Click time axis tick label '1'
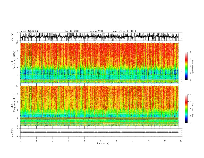This screenshot has height=158, width=204. click(x=36, y=141)
